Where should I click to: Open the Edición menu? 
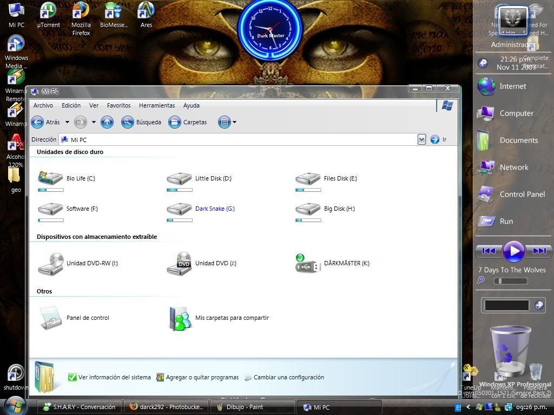[x=71, y=105]
